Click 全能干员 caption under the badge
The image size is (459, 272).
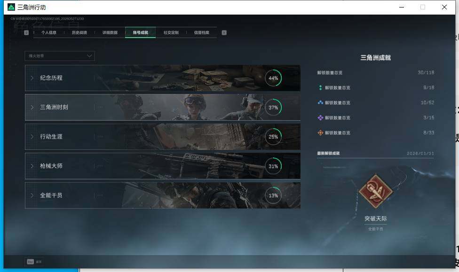[x=376, y=229]
